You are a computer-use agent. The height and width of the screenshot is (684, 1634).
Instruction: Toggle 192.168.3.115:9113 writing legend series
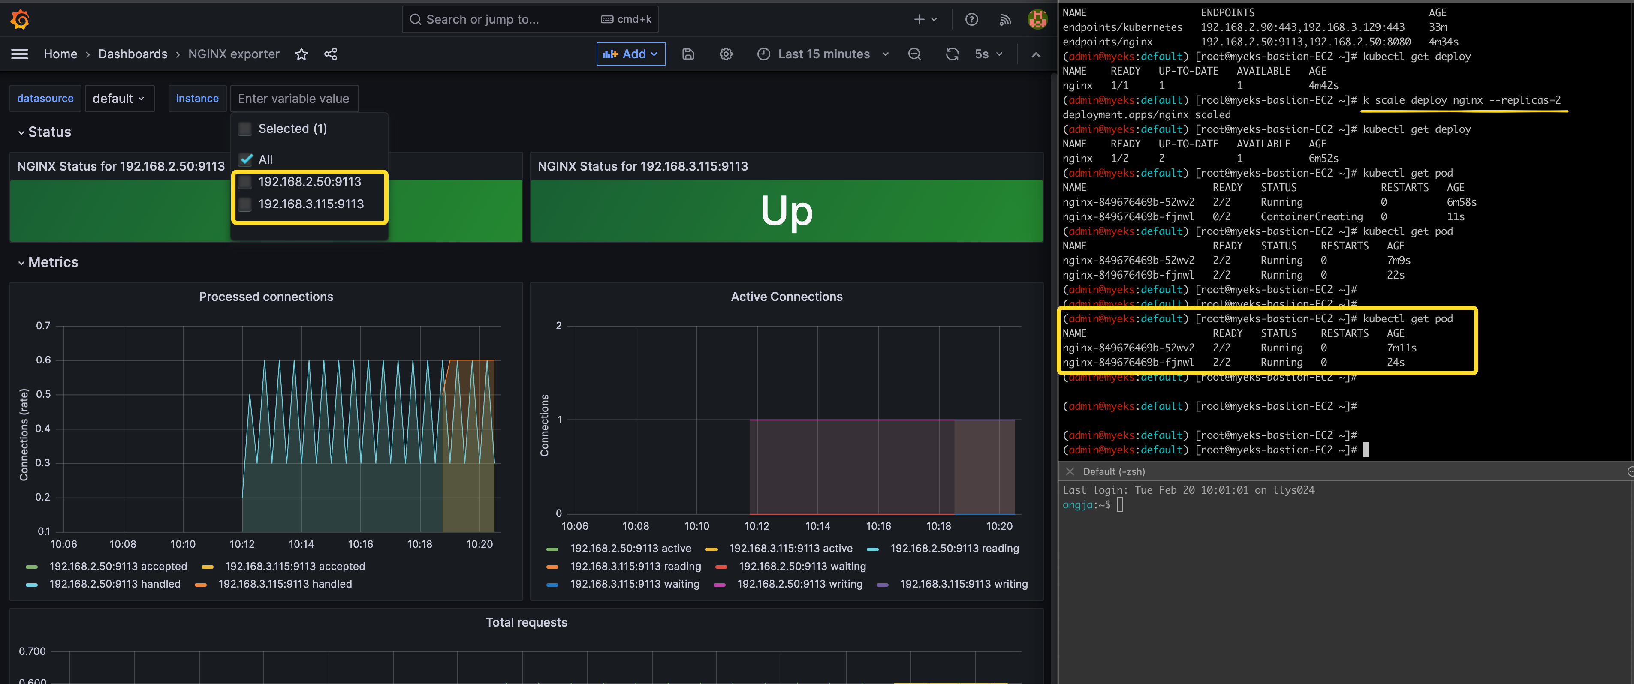coord(964,584)
